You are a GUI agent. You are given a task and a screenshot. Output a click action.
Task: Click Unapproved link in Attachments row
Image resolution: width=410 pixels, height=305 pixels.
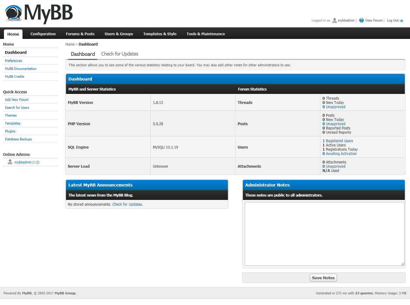click(334, 166)
